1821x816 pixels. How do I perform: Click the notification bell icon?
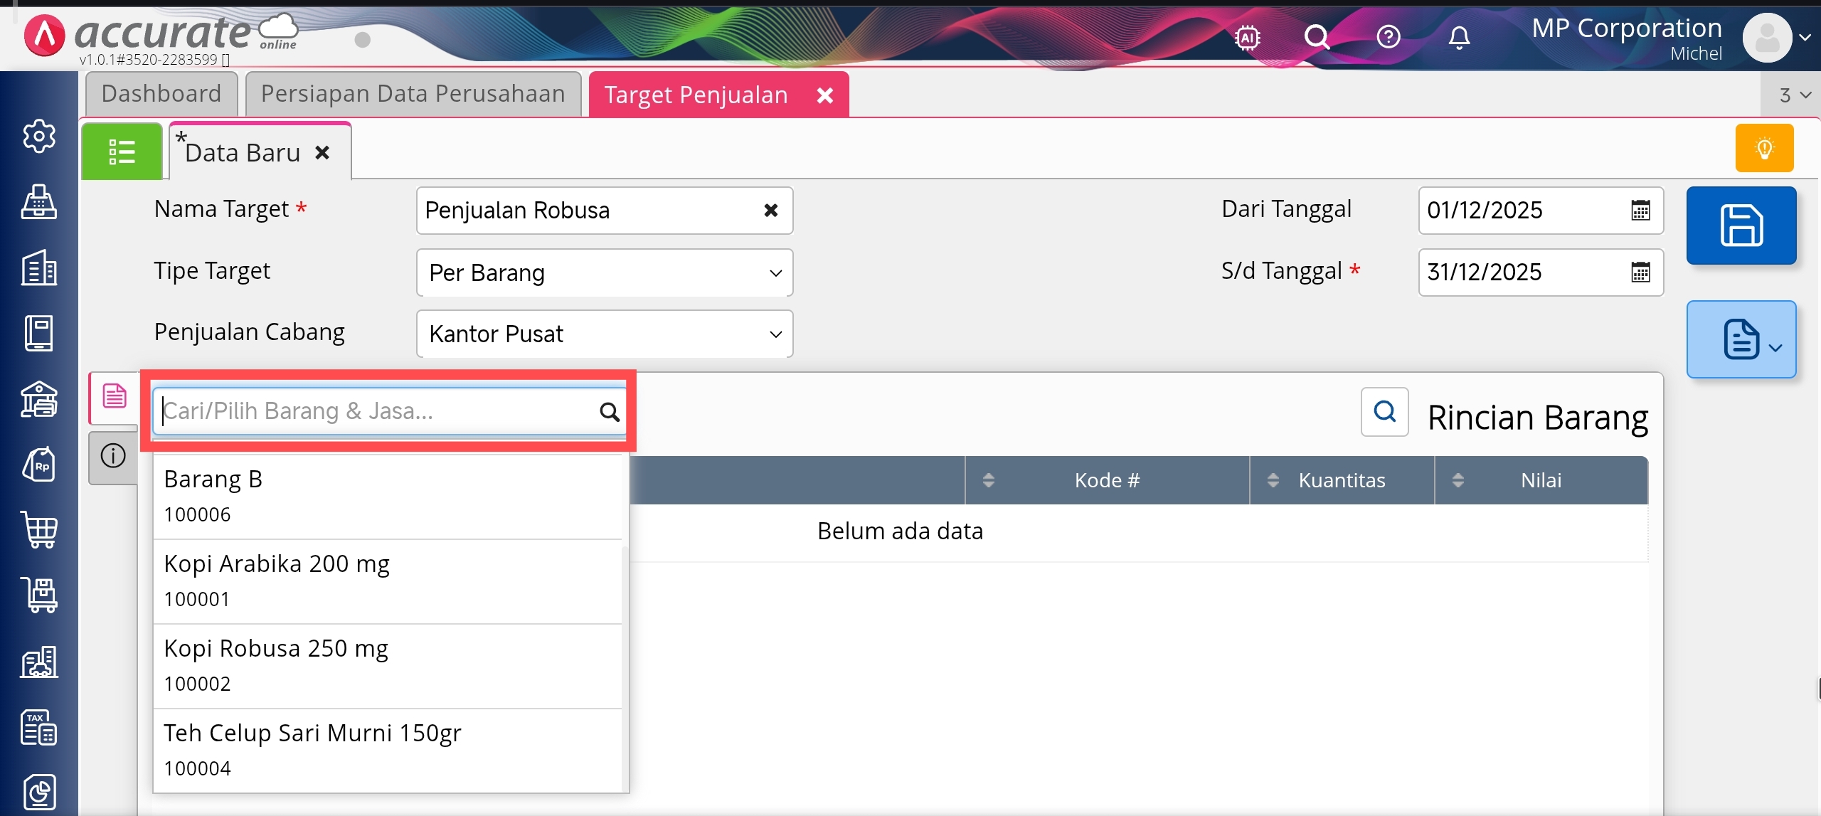(x=1458, y=37)
